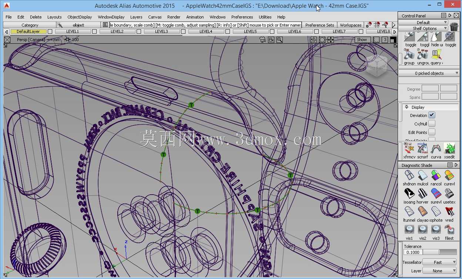Screen dimensions: 462x279
Task: Open the Control Panel menu icon
Action: (x=443, y=16)
